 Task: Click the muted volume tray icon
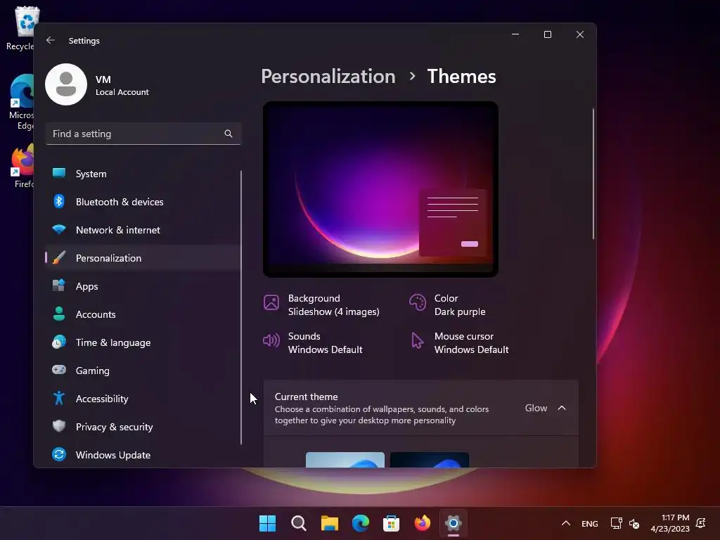(635, 523)
